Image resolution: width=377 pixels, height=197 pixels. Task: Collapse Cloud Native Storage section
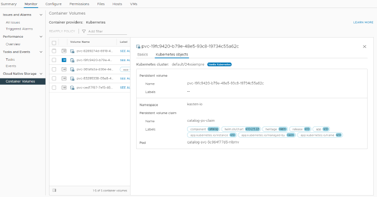pyautogui.click(x=41, y=74)
